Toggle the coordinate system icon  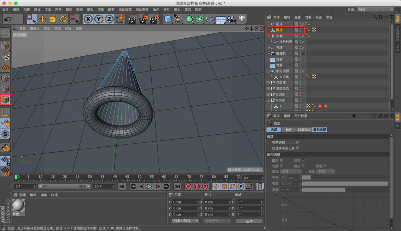click(x=120, y=19)
